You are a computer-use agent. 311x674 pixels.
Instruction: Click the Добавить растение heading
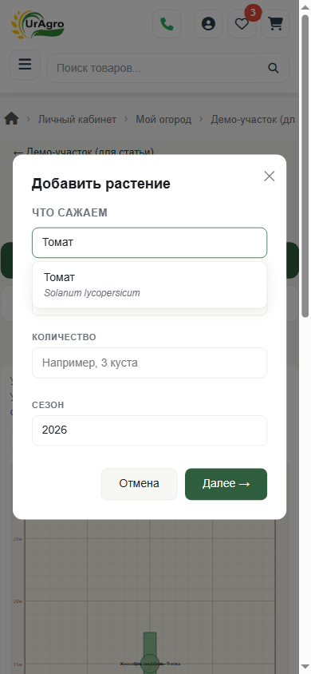click(100, 184)
